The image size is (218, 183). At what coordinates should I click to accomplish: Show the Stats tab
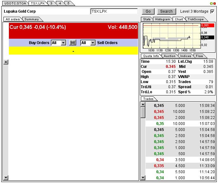147,19
